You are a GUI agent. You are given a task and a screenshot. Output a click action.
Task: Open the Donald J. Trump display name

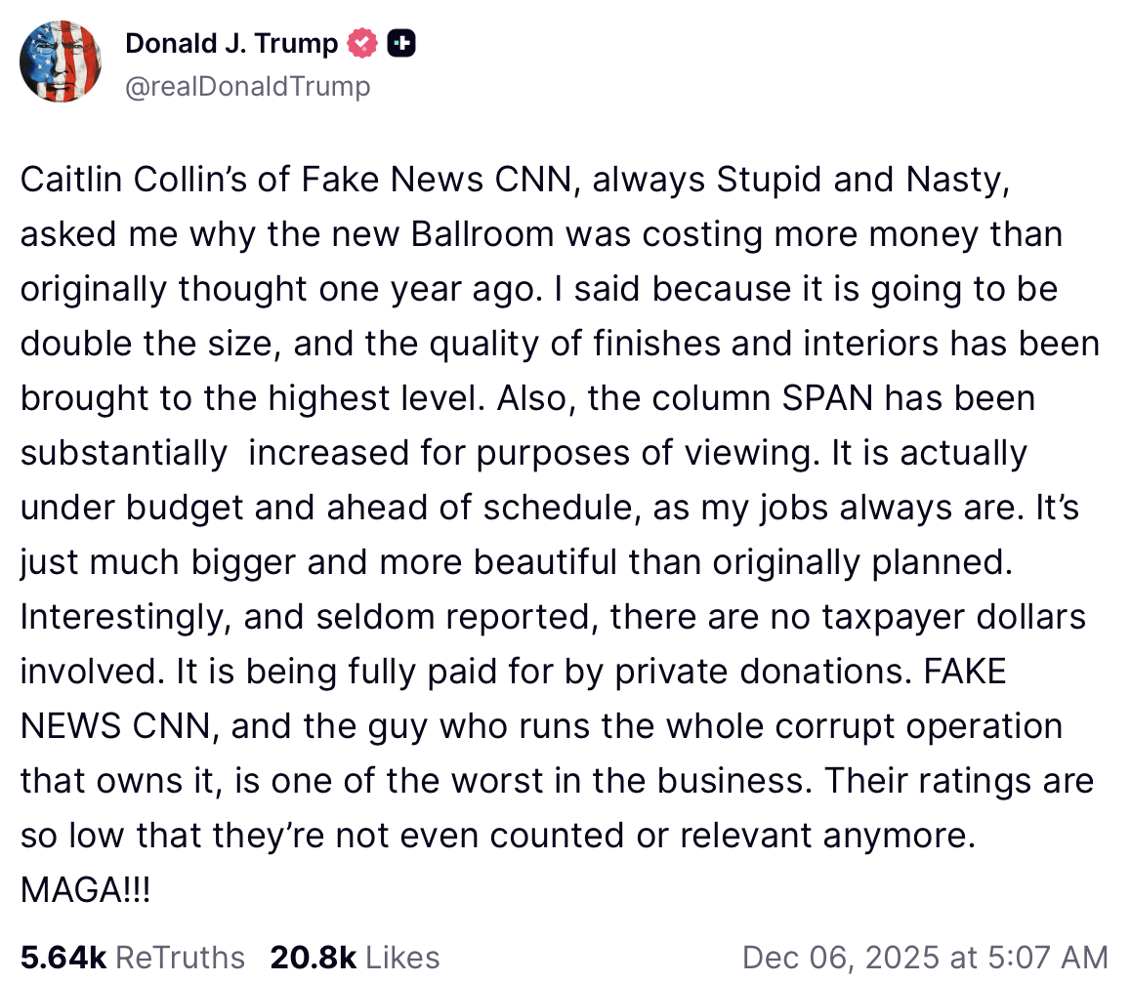(231, 44)
